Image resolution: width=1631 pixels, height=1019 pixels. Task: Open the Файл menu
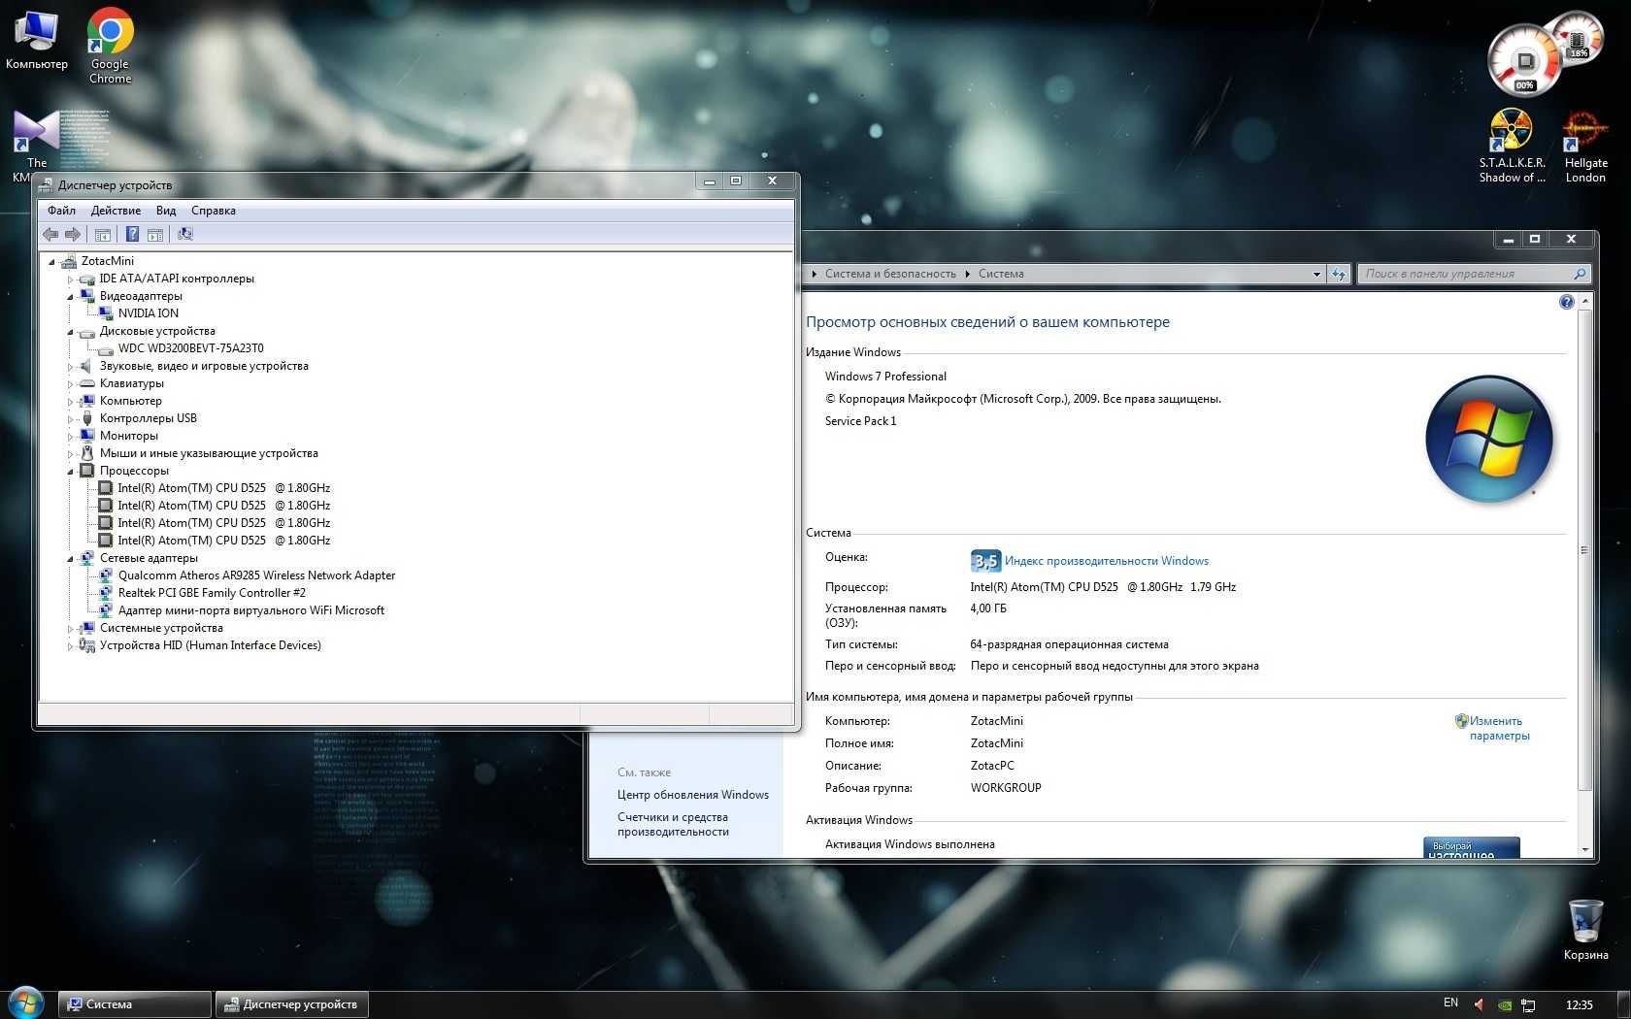61,211
